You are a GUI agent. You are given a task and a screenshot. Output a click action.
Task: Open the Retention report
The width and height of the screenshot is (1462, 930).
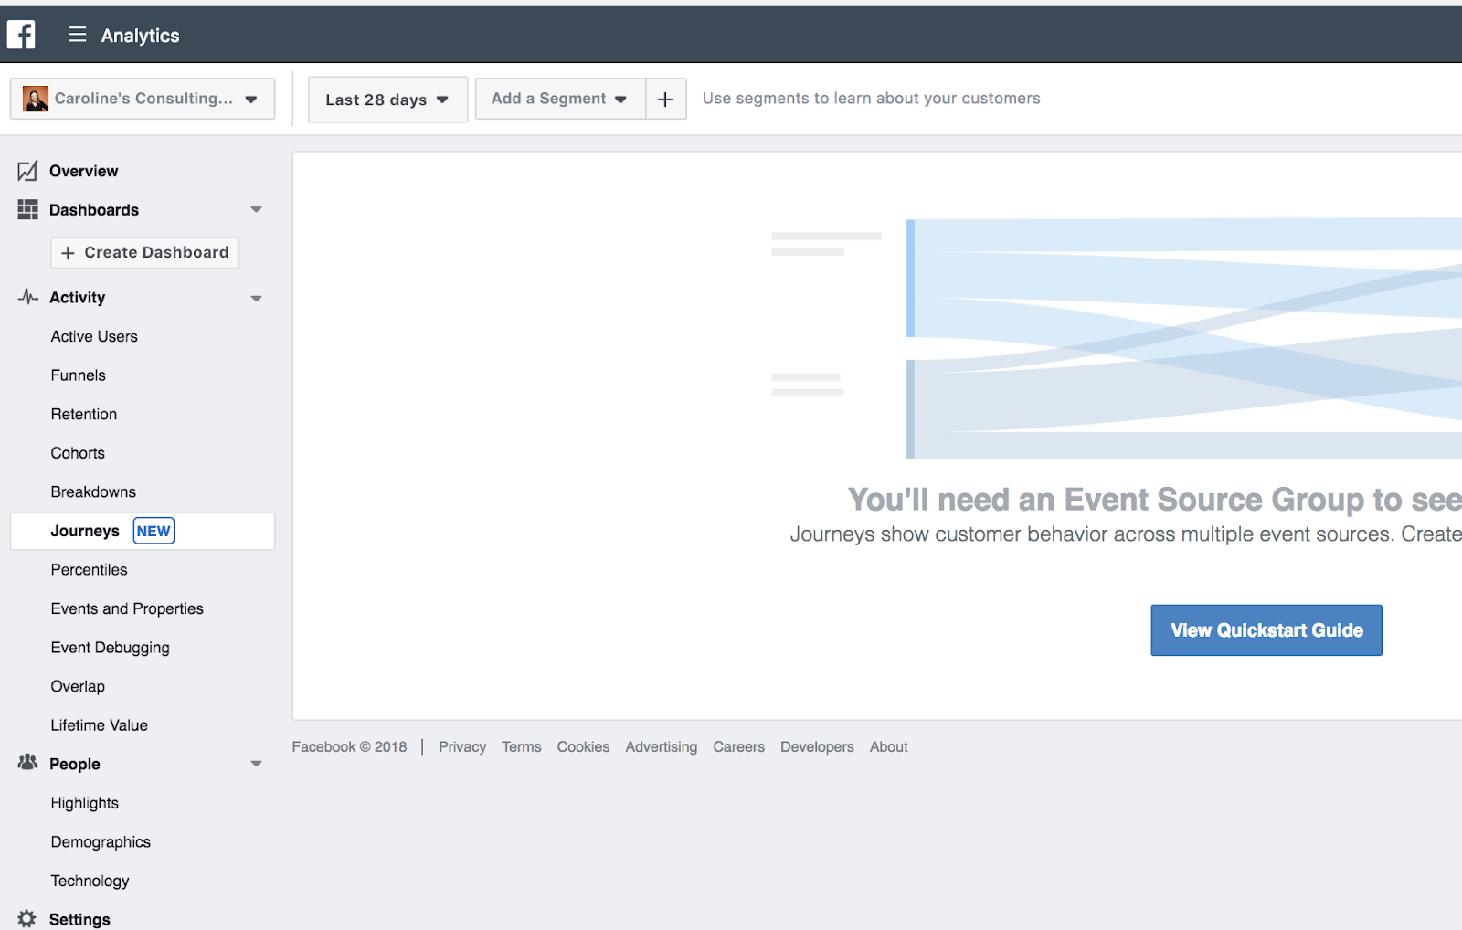click(84, 414)
